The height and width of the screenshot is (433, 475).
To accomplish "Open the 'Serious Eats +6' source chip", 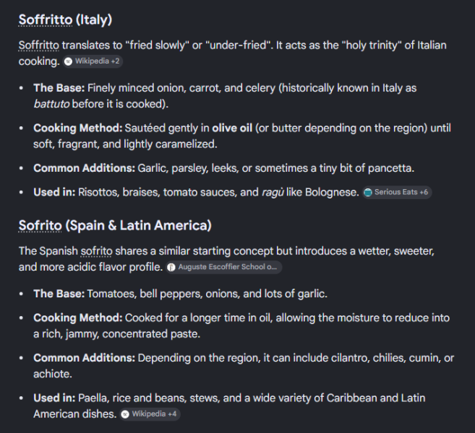I will click(x=397, y=192).
